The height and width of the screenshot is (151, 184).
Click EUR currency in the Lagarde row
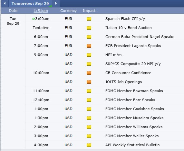68,46
